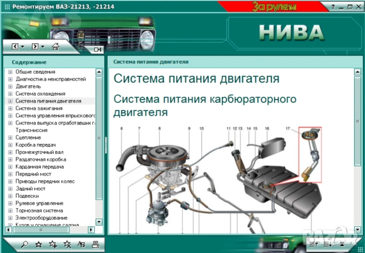Open the search magnifier tool
365x253 pixels.
(24, 244)
